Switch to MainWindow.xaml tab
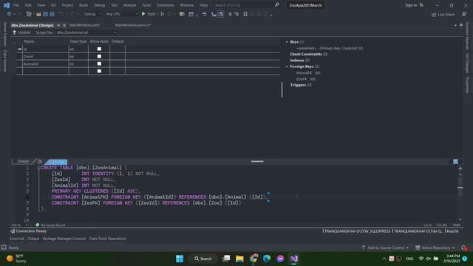Image resolution: width=473 pixels, height=266 pixels. coord(84,25)
